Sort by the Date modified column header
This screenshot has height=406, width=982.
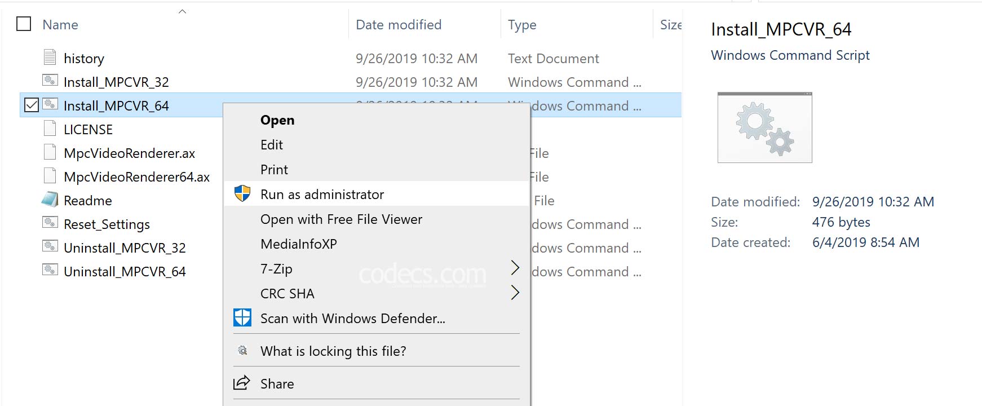pos(399,25)
